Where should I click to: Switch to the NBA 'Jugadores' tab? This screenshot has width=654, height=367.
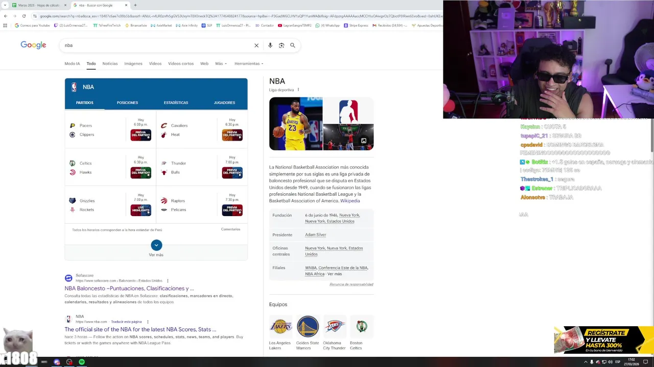224,102
